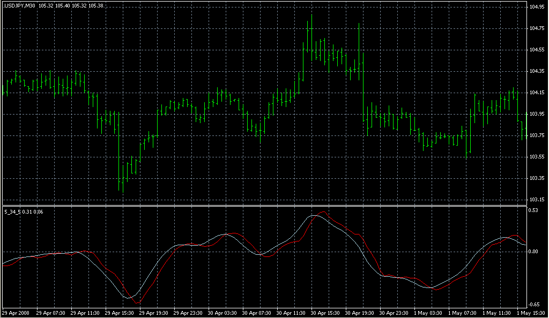Click the 0.00 indicator scale value
The width and height of the screenshot is (549, 318).
pos(534,251)
